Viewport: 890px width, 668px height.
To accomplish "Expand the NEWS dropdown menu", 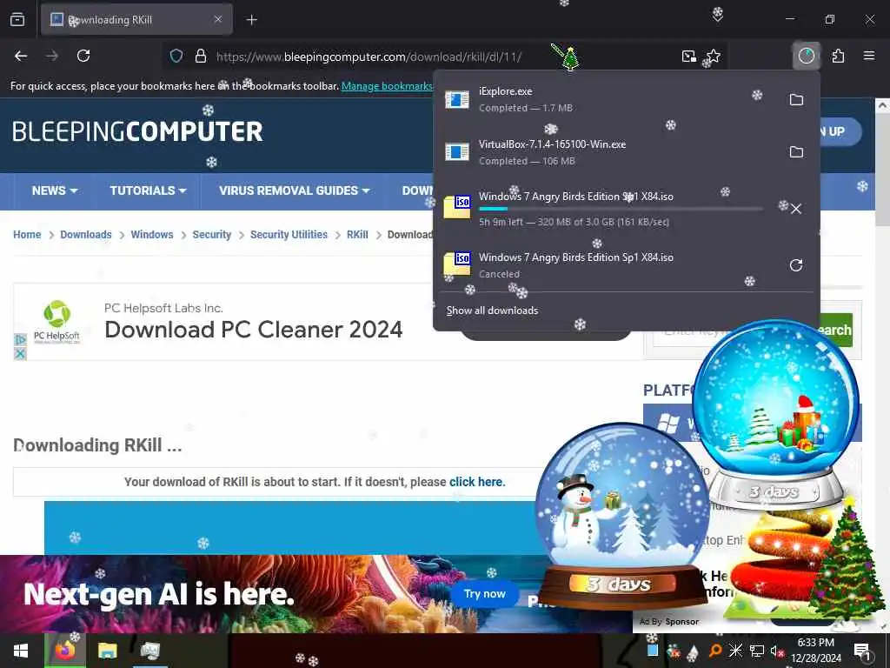I will (55, 190).
